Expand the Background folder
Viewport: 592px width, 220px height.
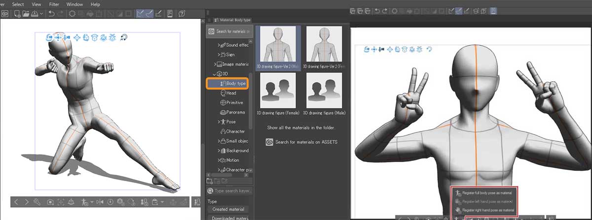tap(219, 151)
